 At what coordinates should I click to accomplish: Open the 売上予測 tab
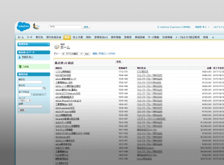(78, 37)
